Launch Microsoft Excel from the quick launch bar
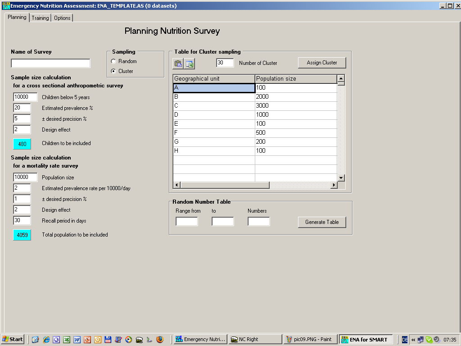 (x=67, y=340)
